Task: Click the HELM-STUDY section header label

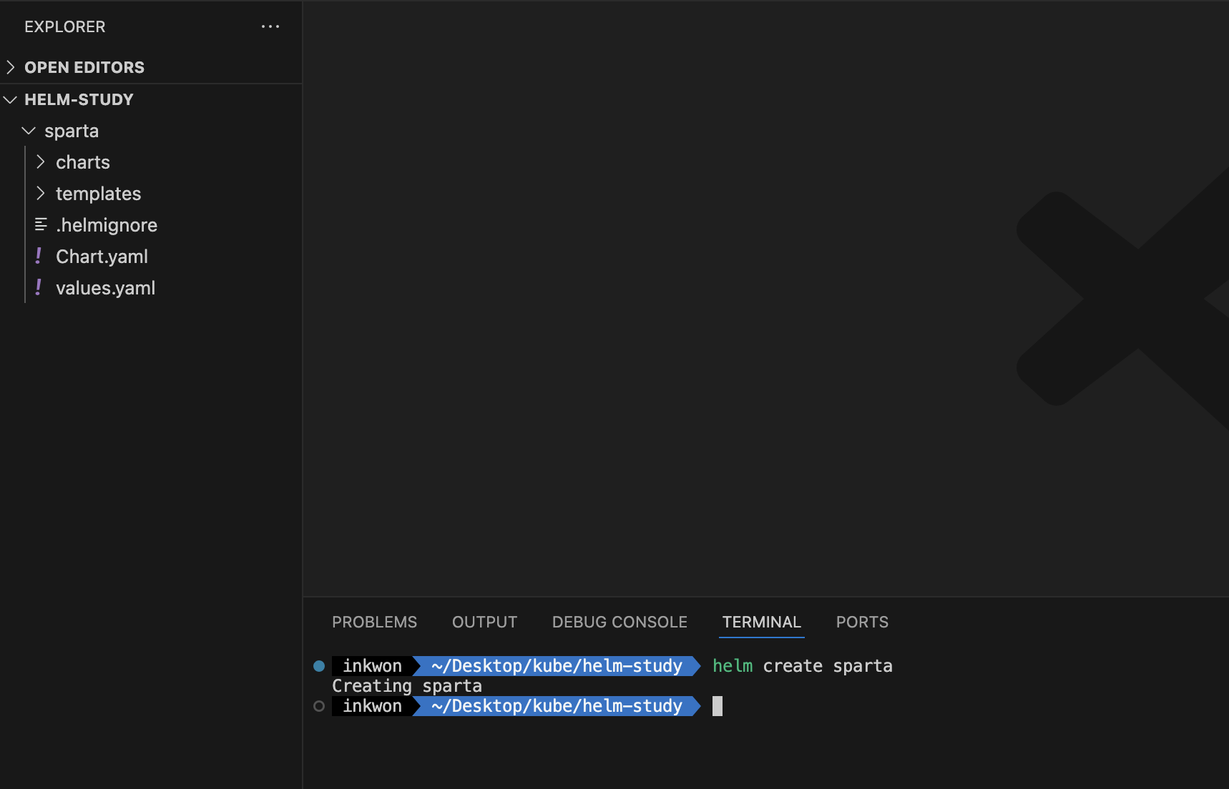Action: pyautogui.click(x=79, y=99)
